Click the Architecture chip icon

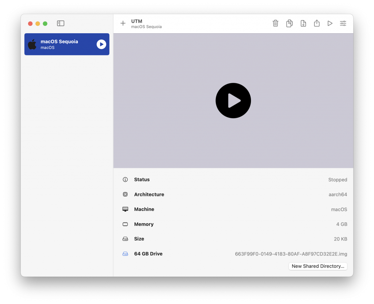[x=125, y=195]
